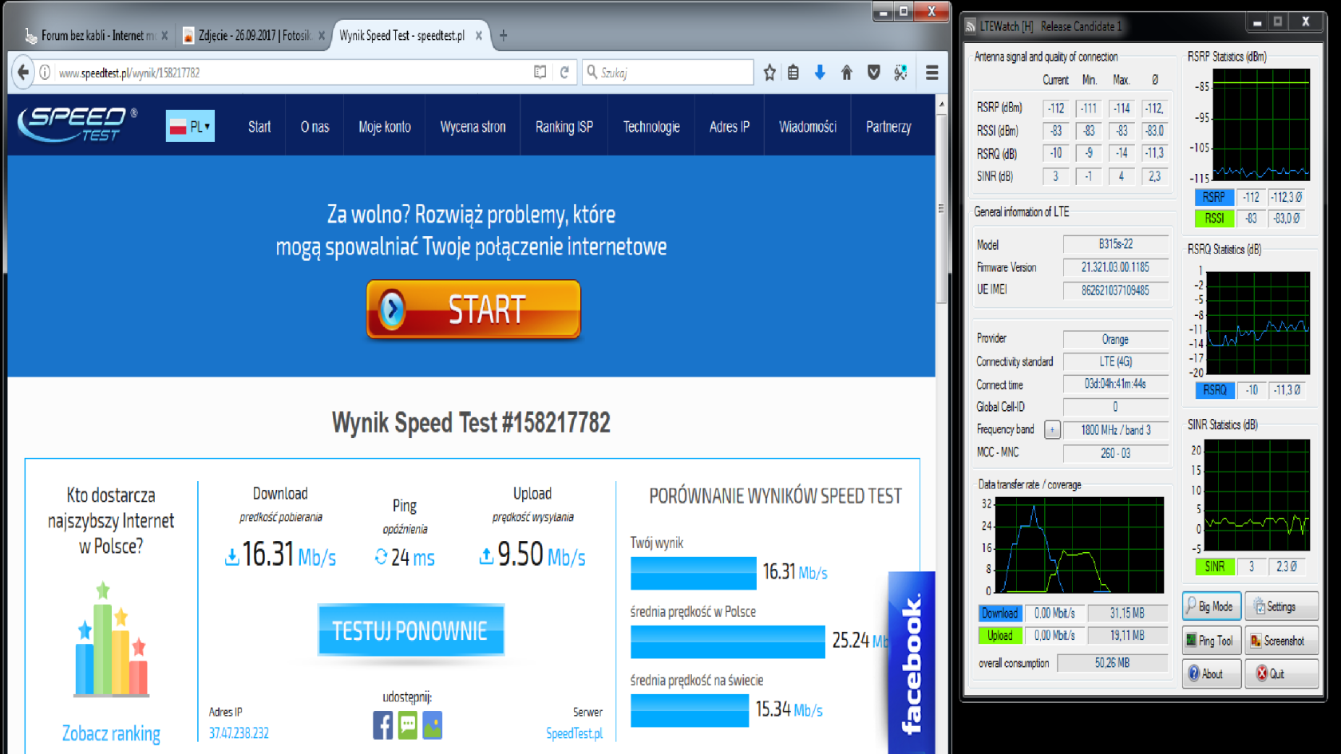
Task: Click the Connect time value field
Action: 1115,385
